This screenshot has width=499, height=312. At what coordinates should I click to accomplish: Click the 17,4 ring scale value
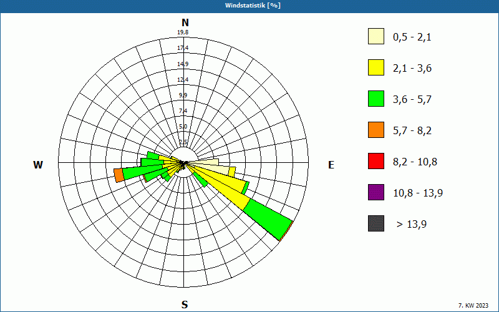pos(183,48)
